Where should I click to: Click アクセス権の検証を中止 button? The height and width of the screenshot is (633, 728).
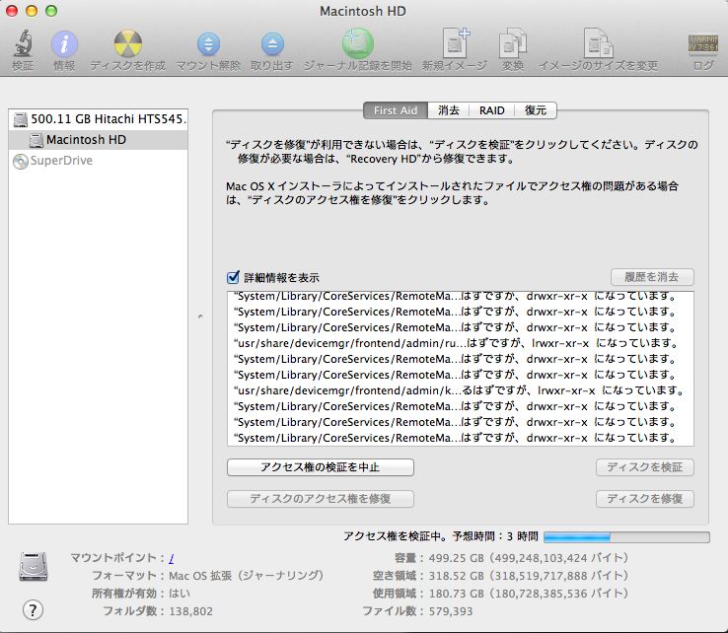pos(321,466)
